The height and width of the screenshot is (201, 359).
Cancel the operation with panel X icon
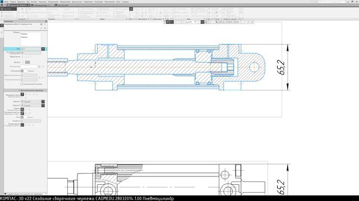(x=45, y=28)
